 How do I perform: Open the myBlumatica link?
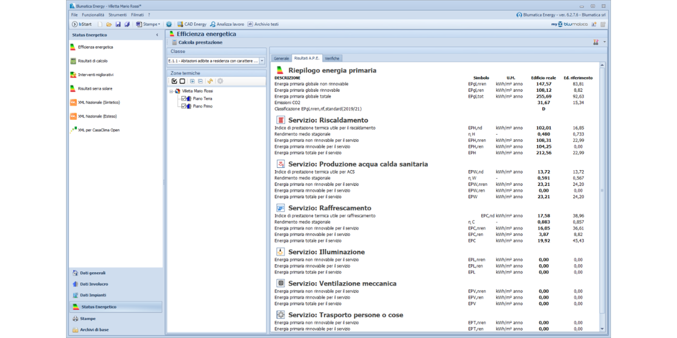[x=570, y=24]
